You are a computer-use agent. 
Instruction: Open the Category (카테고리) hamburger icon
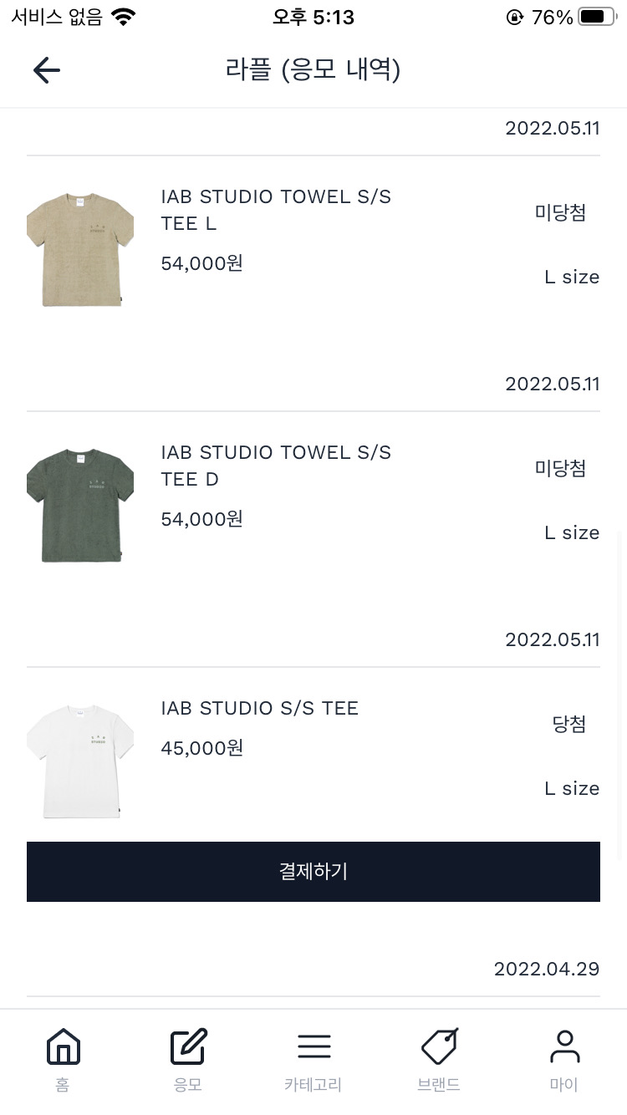(x=313, y=1047)
